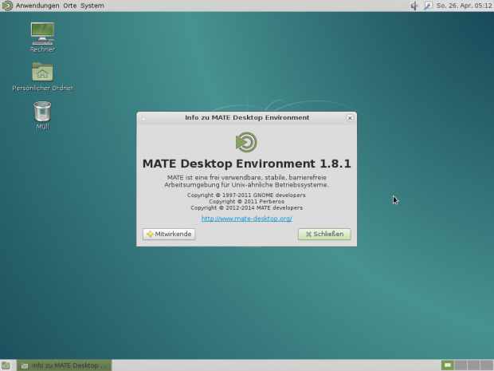The width and height of the screenshot is (494, 371).
Task: Select the Persönlicher Ordner desktop icon
Action: (42, 77)
